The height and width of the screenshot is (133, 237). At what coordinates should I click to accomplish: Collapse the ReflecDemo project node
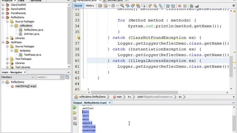(3, 17)
